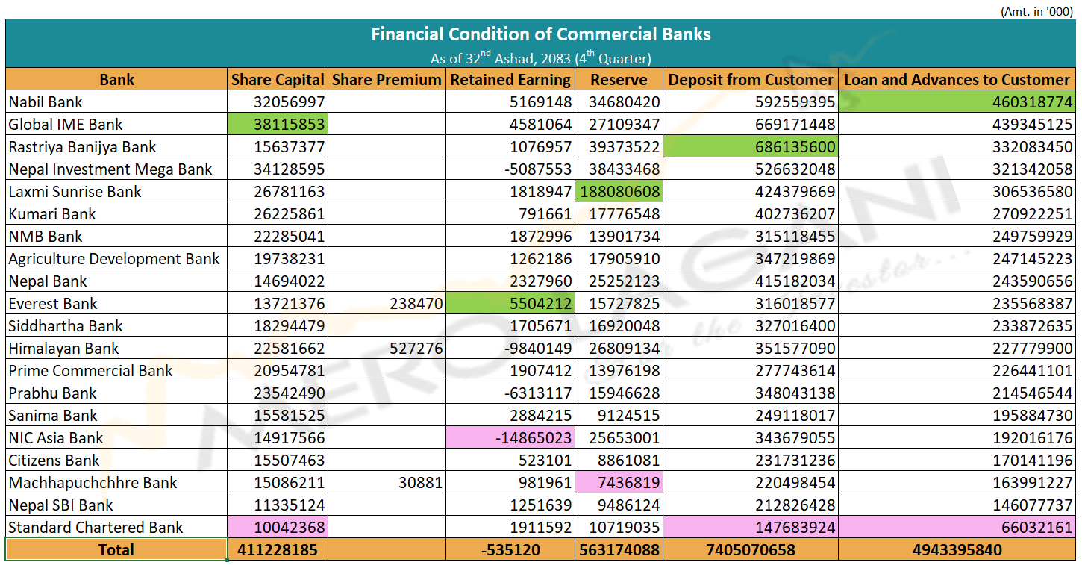Select the 'Nepal SBI Bank' cell
The width and height of the screenshot is (1082, 565).
point(116,505)
